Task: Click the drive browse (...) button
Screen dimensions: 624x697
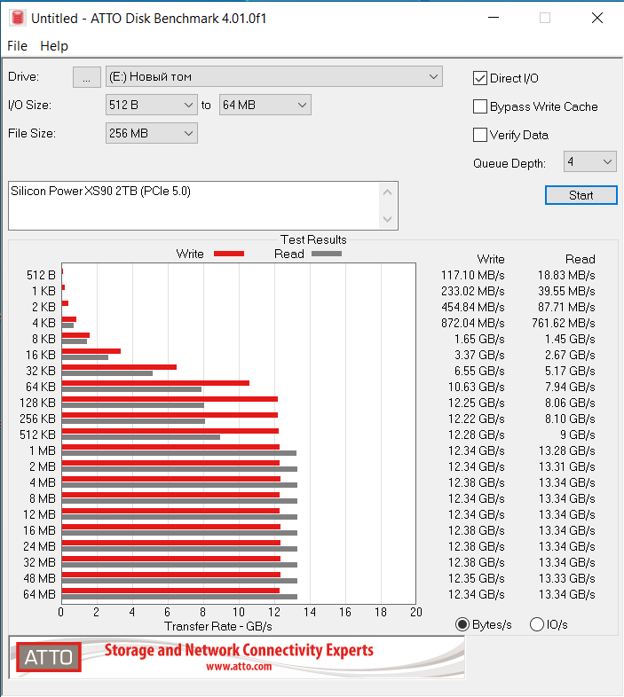Action: (x=87, y=77)
